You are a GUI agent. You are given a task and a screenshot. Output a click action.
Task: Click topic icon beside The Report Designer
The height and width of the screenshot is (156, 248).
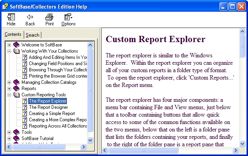pos(25,107)
